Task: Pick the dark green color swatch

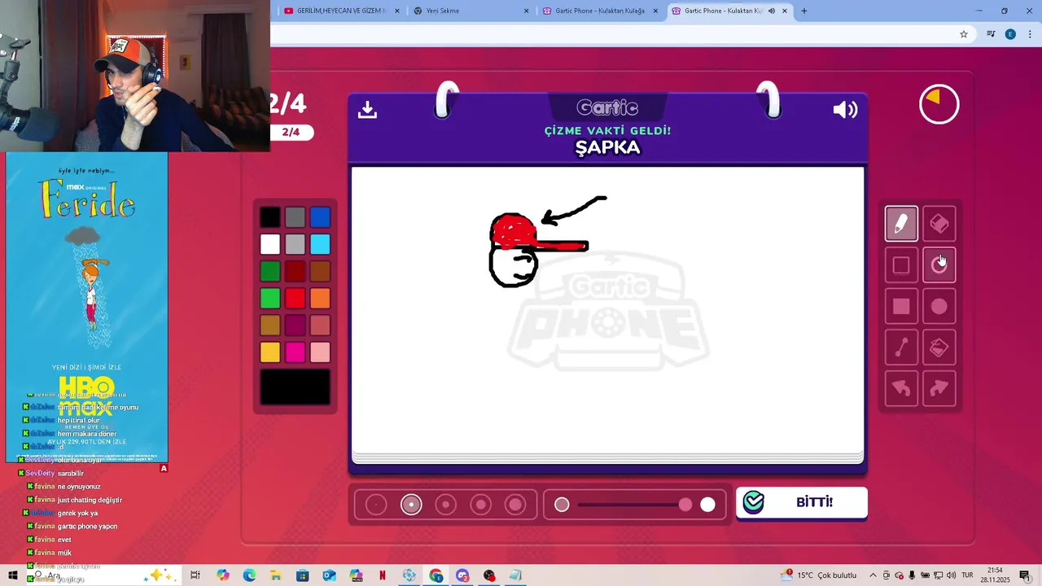Action: pyautogui.click(x=270, y=271)
